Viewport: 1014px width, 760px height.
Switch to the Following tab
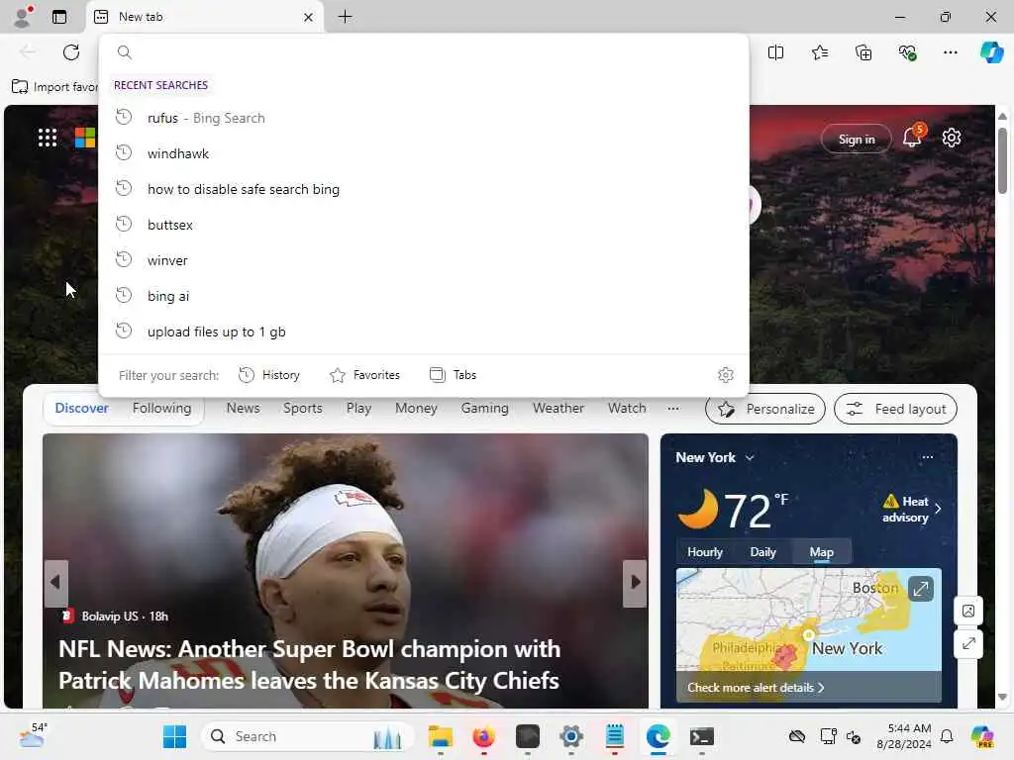pos(161,408)
